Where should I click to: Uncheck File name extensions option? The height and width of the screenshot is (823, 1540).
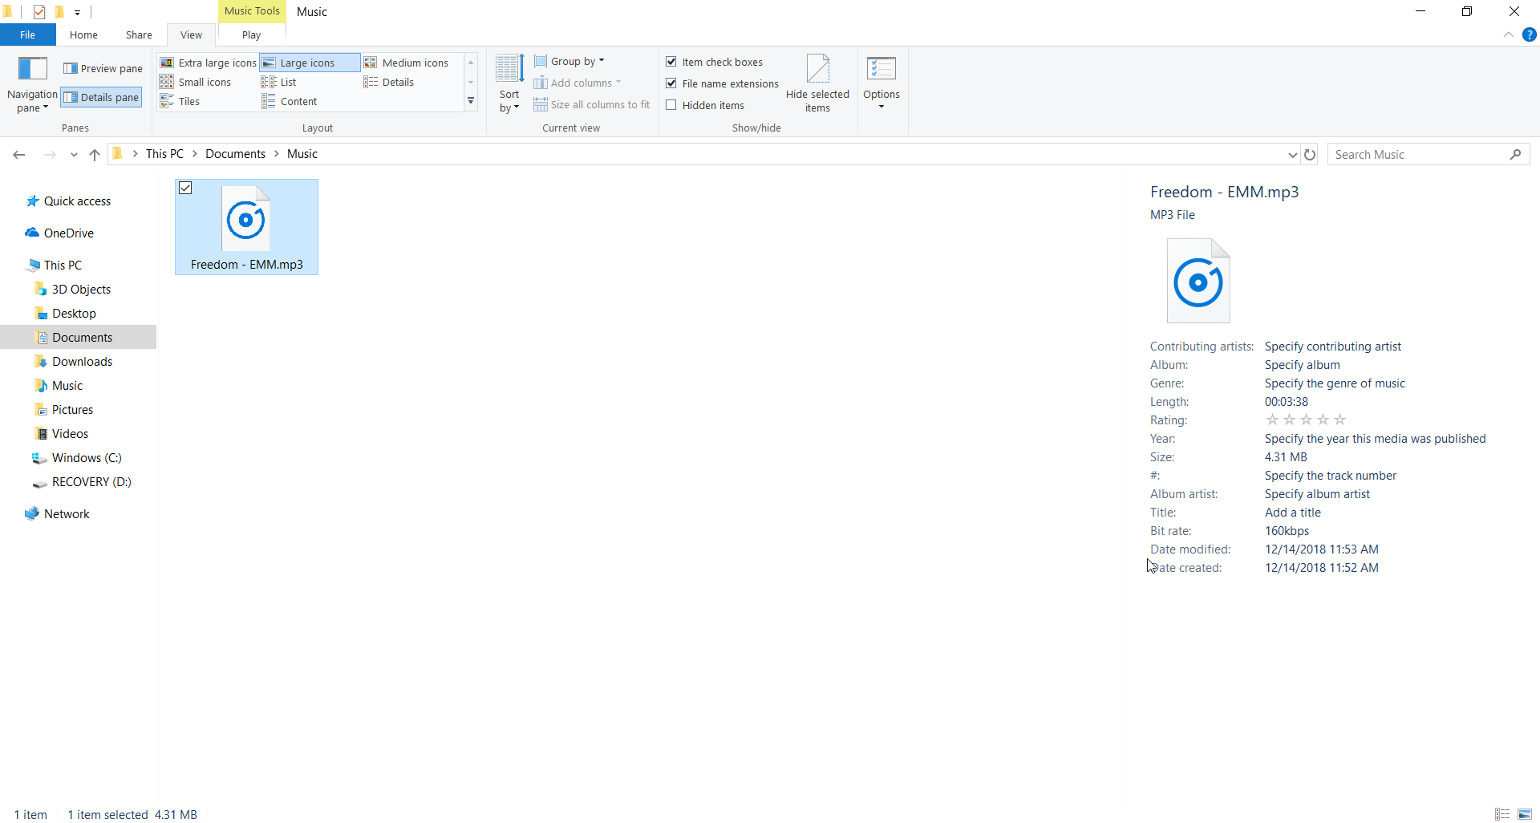[x=671, y=83]
